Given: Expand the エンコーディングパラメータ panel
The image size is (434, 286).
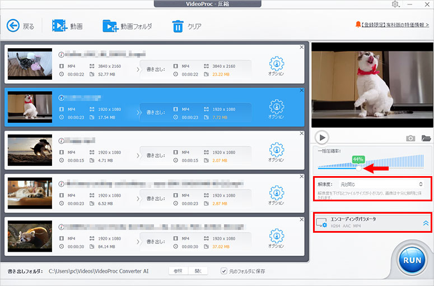Looking at the screenshot, I should coord(426,223).
